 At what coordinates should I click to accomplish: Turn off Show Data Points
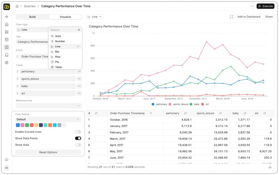(x=78, y=138)
